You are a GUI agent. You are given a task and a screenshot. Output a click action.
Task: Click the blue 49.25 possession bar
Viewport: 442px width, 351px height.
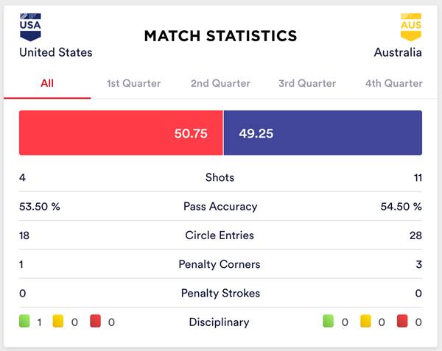click(x=323, y=133)
